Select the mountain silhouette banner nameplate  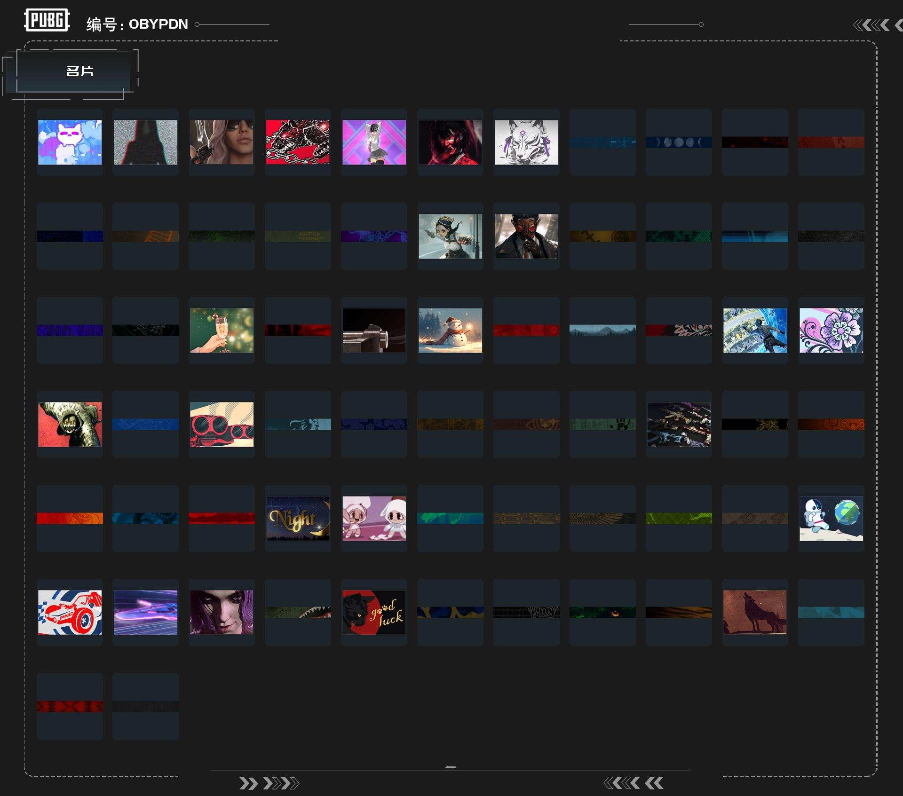pos(602,330)
